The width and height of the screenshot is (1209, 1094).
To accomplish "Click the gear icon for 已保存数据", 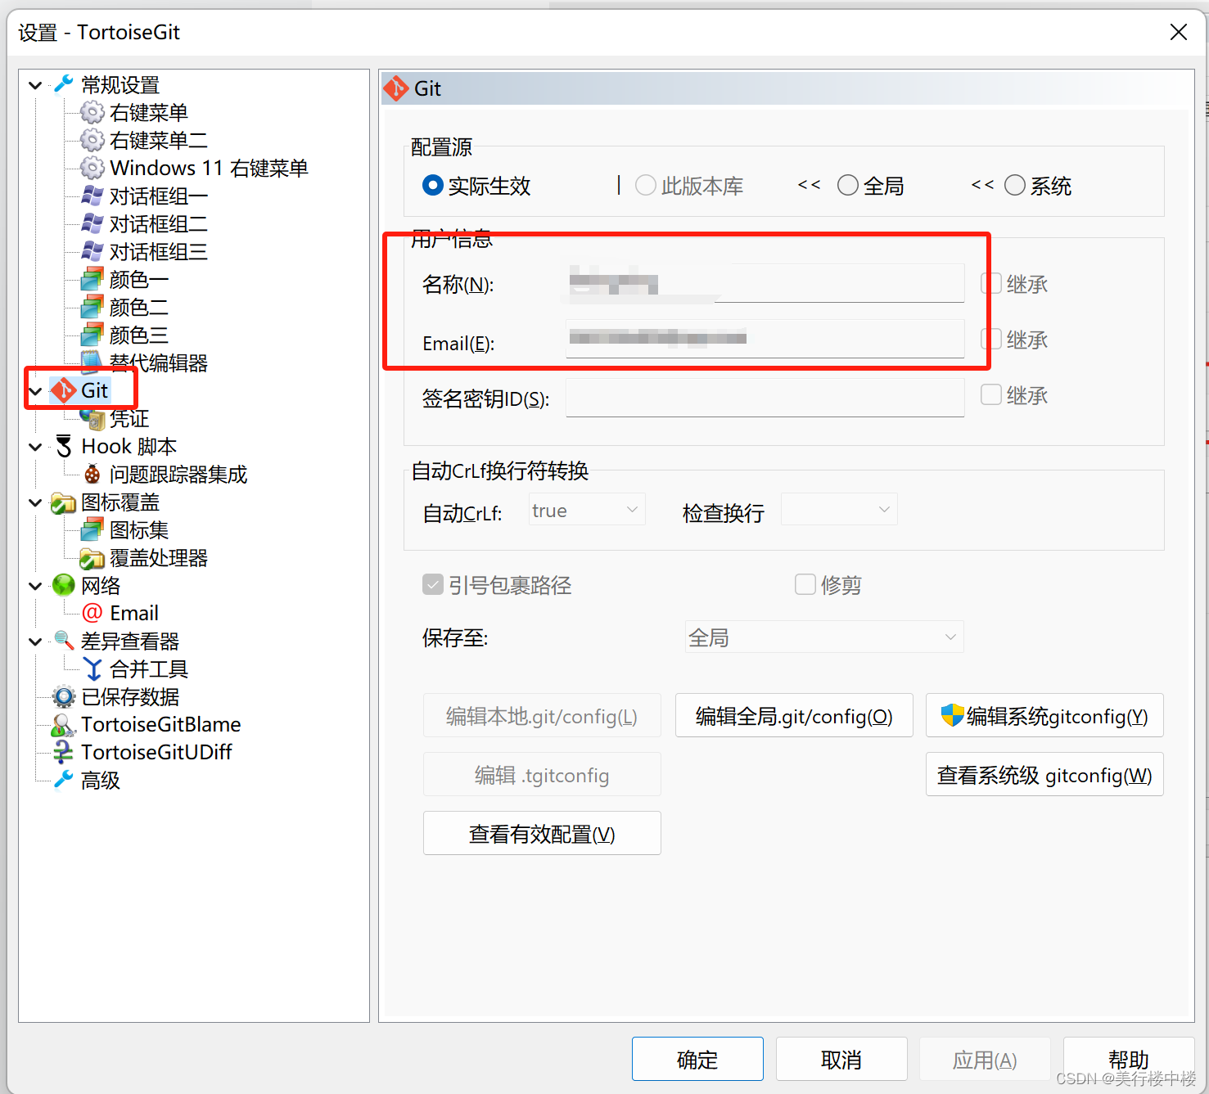I will 64,696.
